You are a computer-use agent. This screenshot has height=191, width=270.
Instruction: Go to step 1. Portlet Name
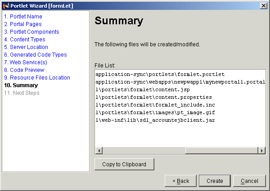pos(23,17)
